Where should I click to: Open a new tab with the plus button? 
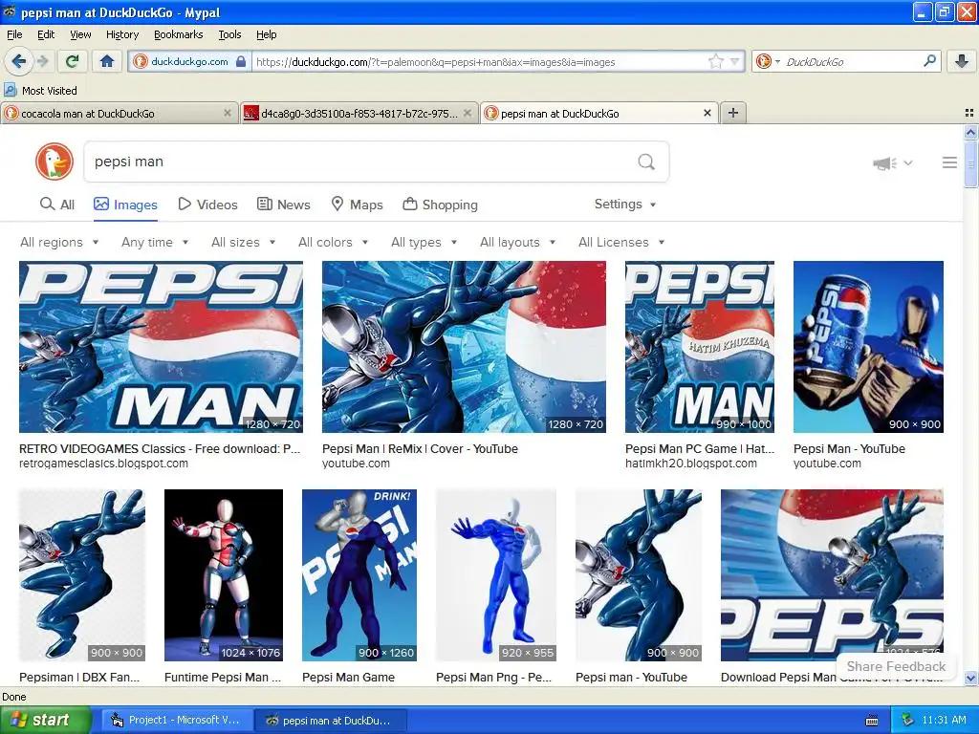(x=733, y=113)
